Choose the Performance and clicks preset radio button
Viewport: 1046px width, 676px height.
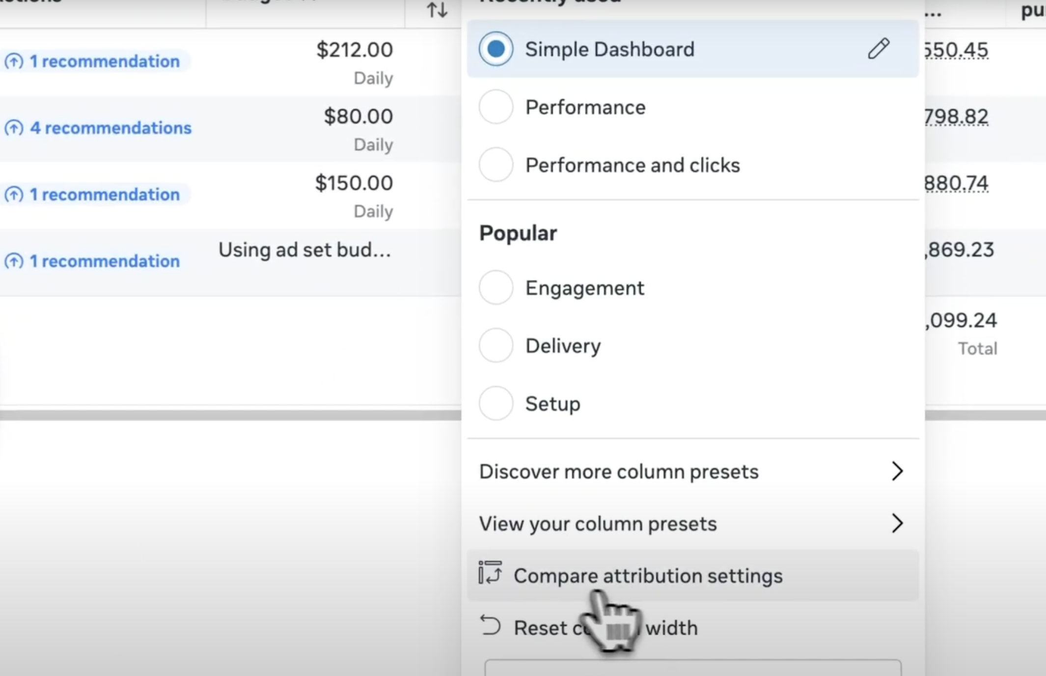(495, 165)
